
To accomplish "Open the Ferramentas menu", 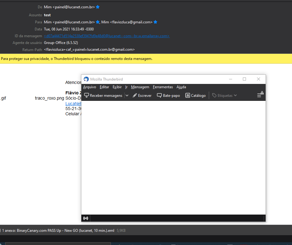I will tap(163, 87).
